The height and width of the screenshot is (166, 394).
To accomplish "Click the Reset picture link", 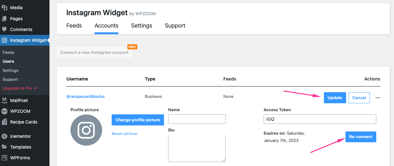I will 124,134.
